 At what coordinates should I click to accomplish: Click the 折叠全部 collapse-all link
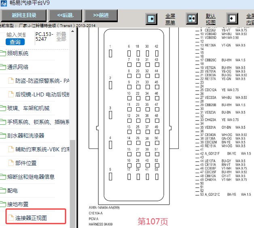click(x=61, y=36)
